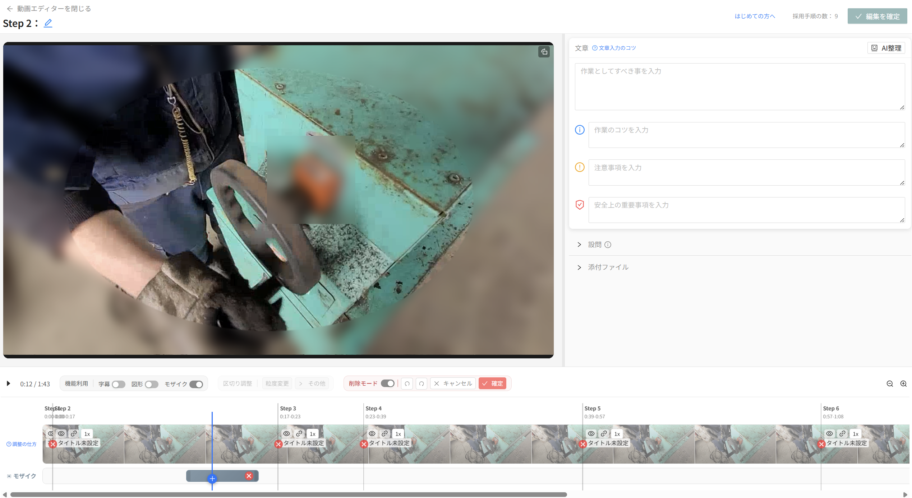Expand the 設問 section
The height and width of the screenshot is (498, 912).
tap(579, 245)
